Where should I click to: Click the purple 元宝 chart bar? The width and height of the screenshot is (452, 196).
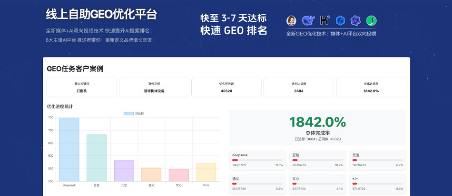[x=124, y=170]
